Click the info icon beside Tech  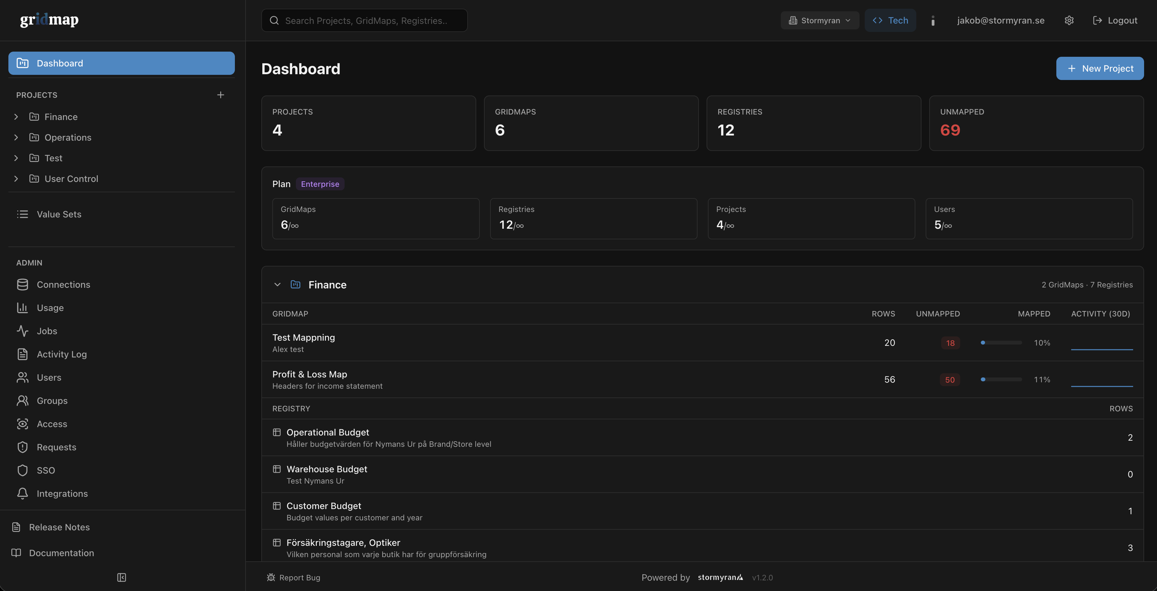click(933, 21)
